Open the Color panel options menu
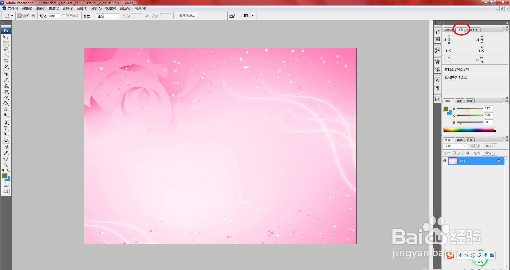The width and height of the screenshot is (510, 270). pyautogui.click(x=507, y=102)
